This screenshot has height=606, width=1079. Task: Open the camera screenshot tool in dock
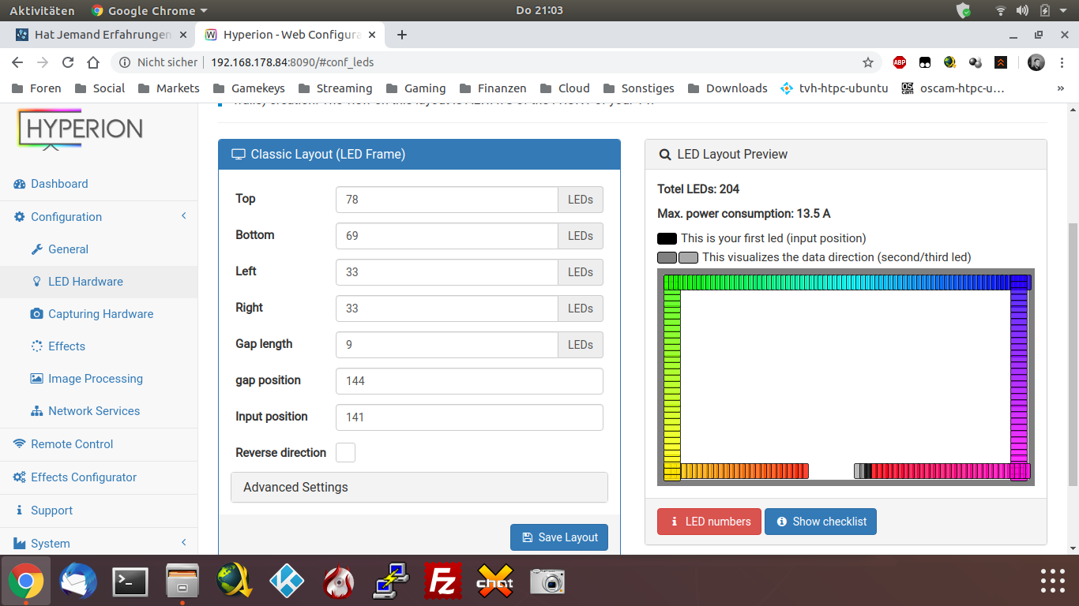547,582
